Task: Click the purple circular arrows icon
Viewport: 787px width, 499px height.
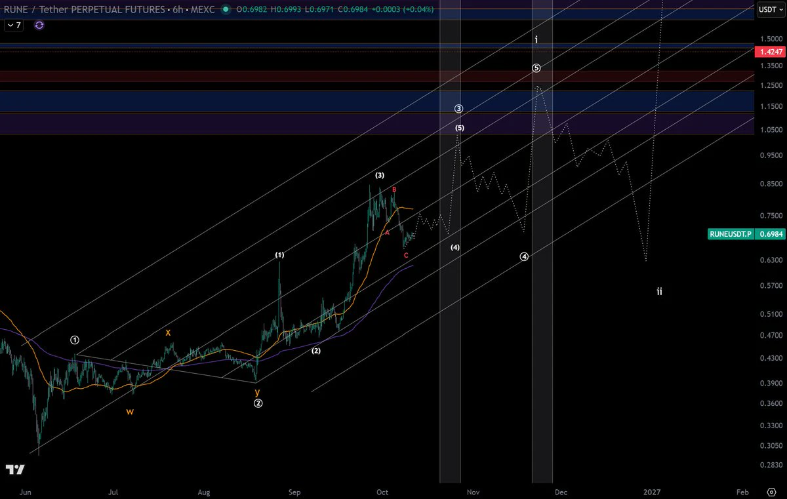Action: [x=39, y=25]
